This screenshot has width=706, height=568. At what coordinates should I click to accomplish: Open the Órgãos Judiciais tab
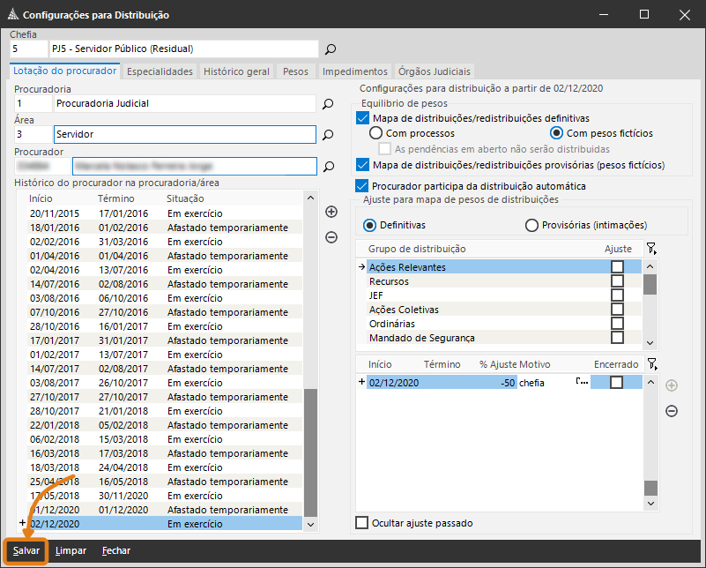(x=435, y=71)
